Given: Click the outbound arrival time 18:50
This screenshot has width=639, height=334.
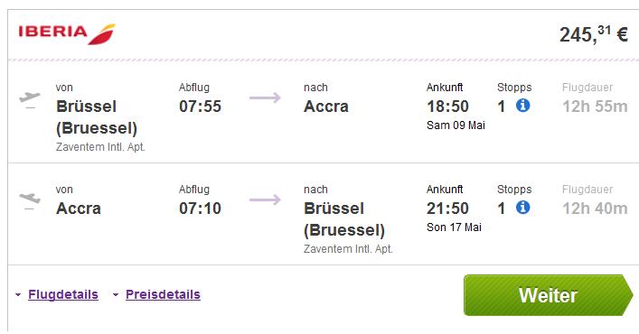Looking at the screenshot, I should 448,107.
